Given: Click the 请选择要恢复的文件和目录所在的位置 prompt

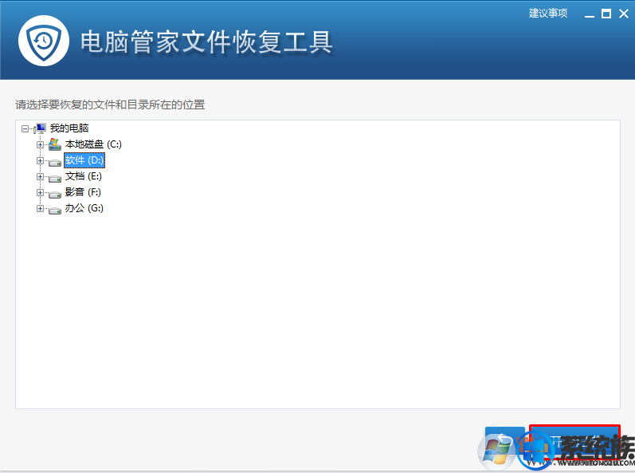Looking at the screenshot, I should [x=110, y=104].
